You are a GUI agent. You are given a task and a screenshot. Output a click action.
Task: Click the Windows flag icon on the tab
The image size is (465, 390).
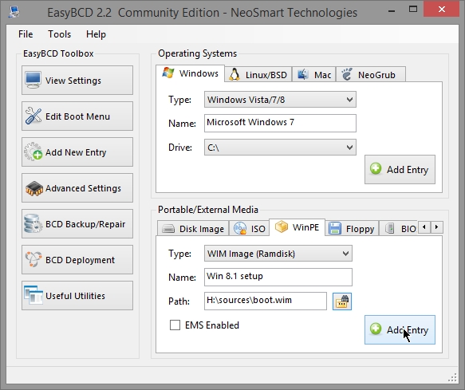click(168, 73)
